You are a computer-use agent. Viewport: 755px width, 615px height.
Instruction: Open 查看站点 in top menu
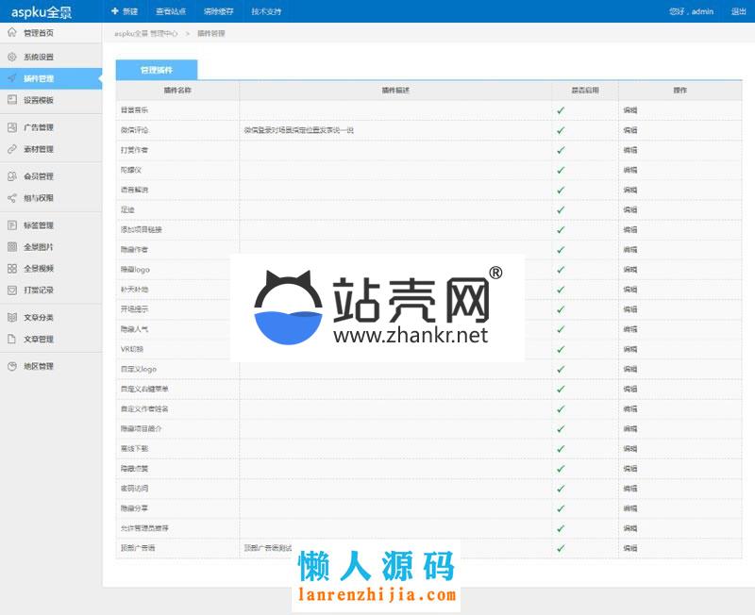170,11
